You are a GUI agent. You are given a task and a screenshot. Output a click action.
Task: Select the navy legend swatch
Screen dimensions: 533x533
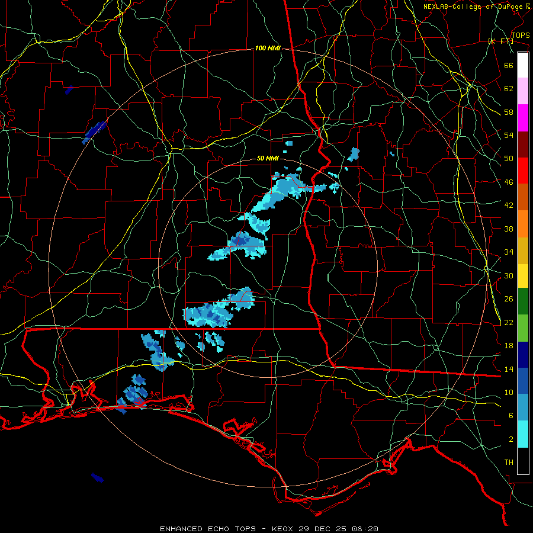(x=523, y=355)
